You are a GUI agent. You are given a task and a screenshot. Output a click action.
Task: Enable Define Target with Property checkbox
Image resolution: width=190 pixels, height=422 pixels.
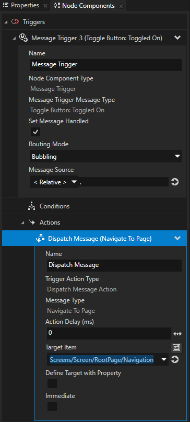tap(52, 383)
